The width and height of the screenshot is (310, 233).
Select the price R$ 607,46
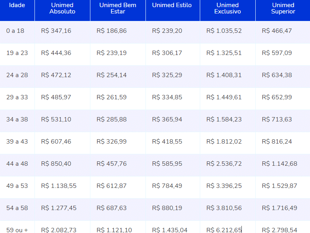[x=56, y=142]
